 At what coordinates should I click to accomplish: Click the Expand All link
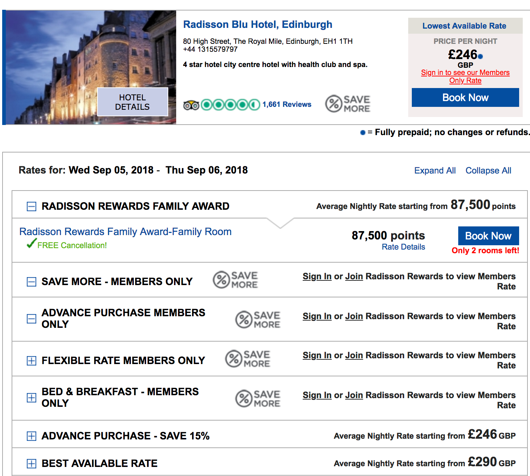pos(435,171)
